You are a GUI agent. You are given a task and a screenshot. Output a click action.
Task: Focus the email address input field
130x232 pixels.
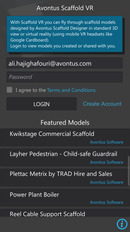pos(64,63)
